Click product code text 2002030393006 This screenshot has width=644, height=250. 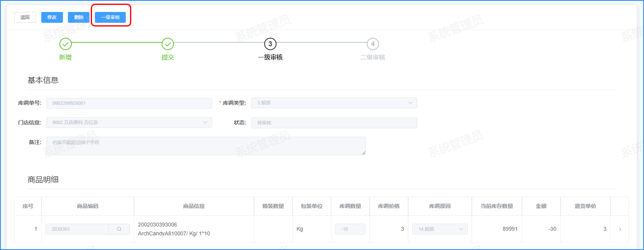pyautogui.click(x=157, y=225)
